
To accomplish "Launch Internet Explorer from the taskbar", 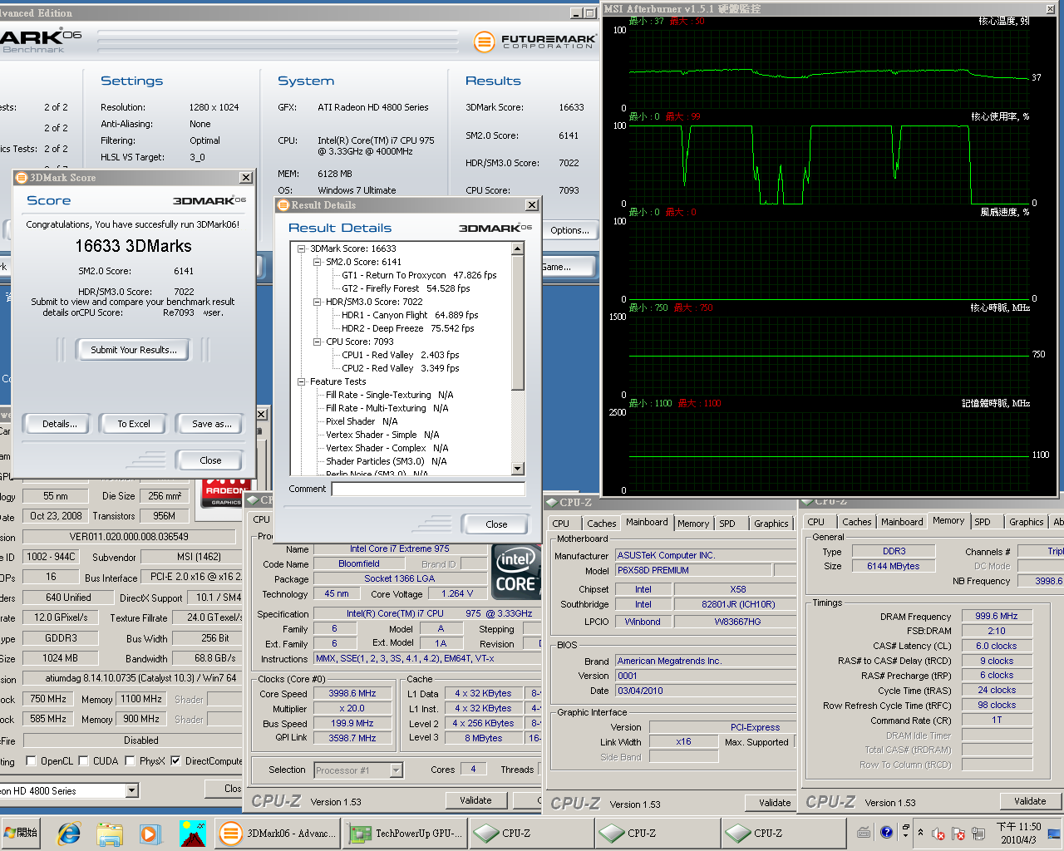I will coord(69,833).
